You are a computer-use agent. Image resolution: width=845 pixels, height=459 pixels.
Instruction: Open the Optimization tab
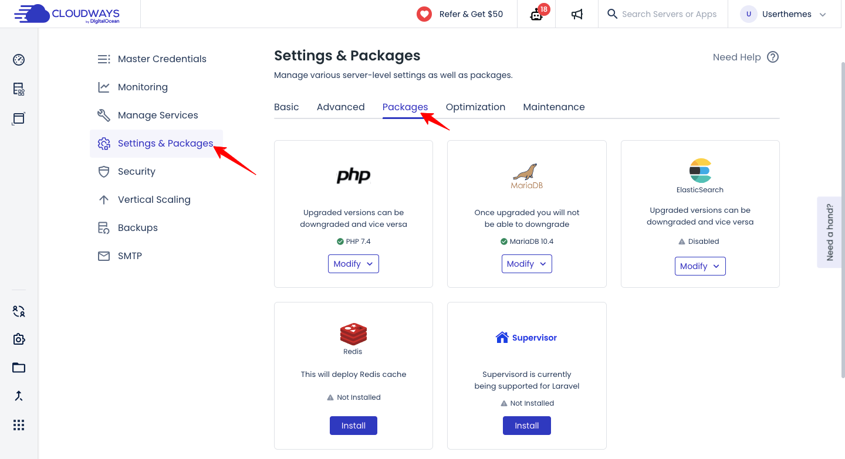475,107
